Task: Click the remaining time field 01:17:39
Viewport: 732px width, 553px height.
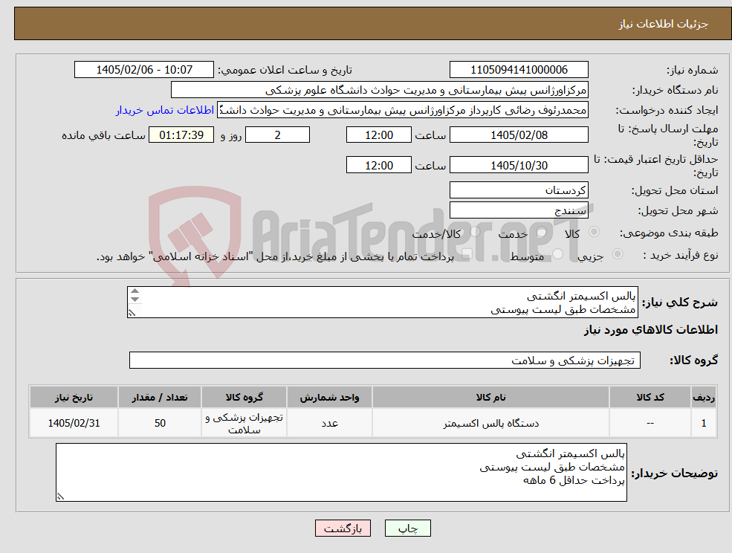Action: pyautogui.click(x=181, y=135)
